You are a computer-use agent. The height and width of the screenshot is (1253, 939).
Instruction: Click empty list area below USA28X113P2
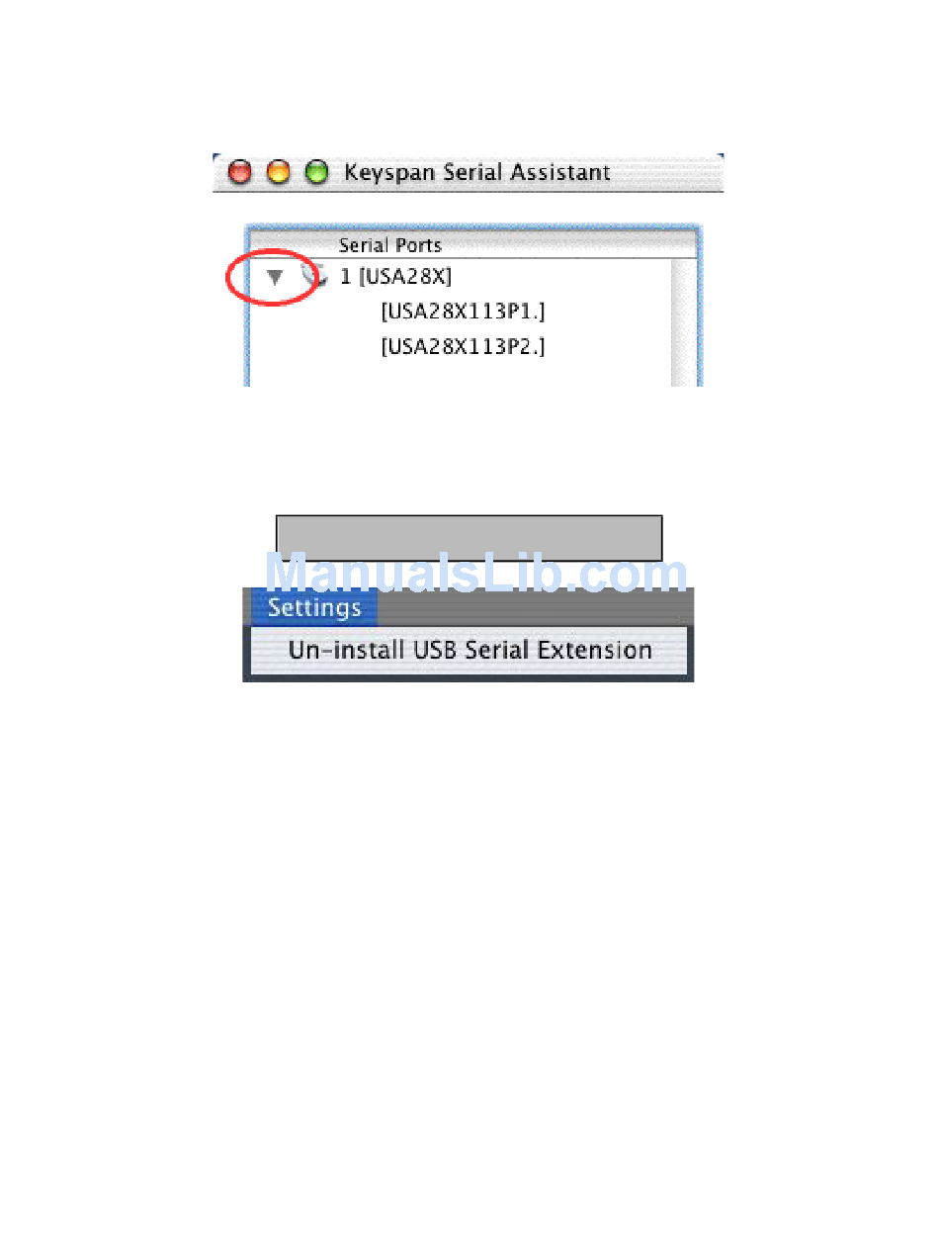[x=460, y=373]
